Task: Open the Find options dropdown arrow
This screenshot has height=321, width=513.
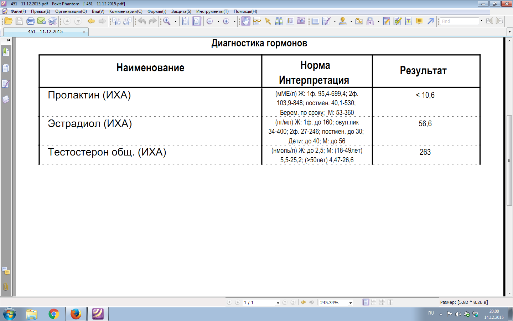Action: (481, 21)
